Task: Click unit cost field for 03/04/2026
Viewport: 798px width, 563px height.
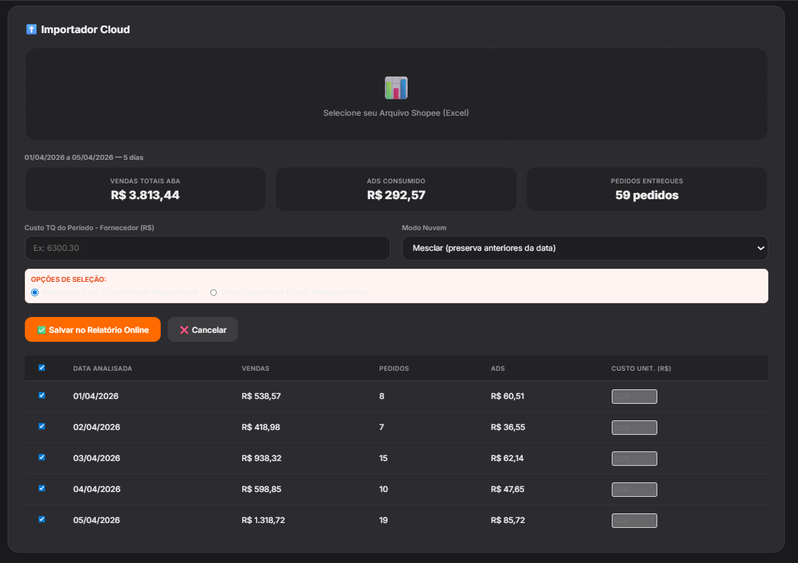Action: pos(634,459)
